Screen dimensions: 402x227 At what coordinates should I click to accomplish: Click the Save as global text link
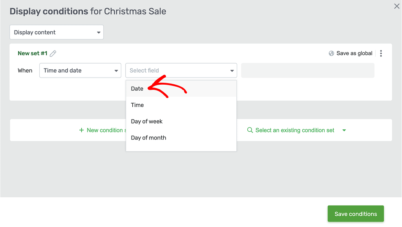pyautogui.click(x=354, y=53)
